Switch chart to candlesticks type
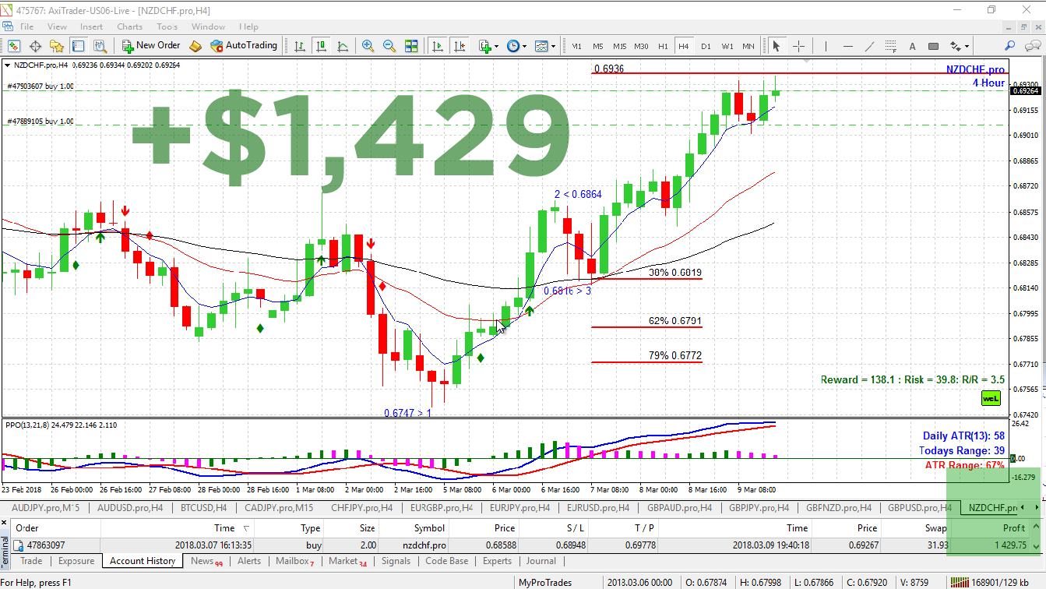This screenshot has height=589, width=1046. (x=321, y=46)
